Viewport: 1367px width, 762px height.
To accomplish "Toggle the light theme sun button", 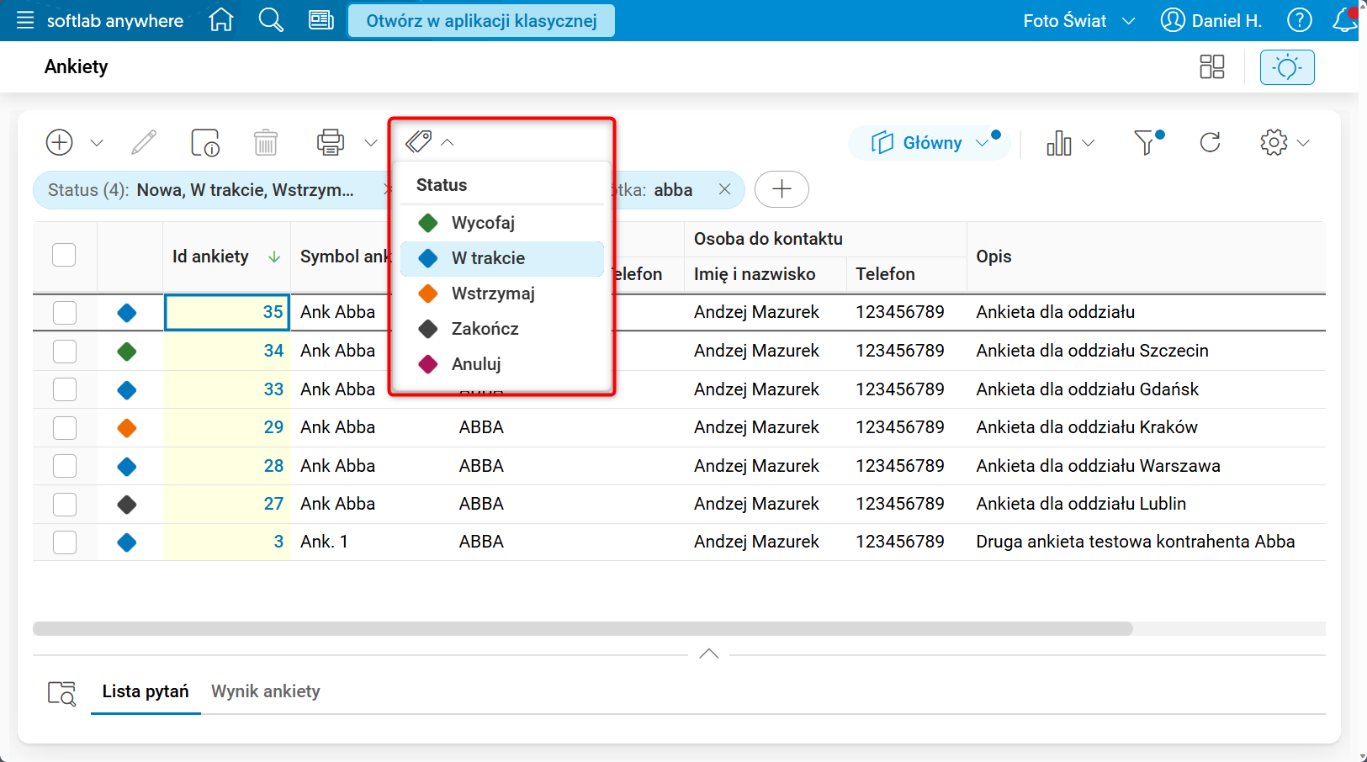I will click(1287, 67).
